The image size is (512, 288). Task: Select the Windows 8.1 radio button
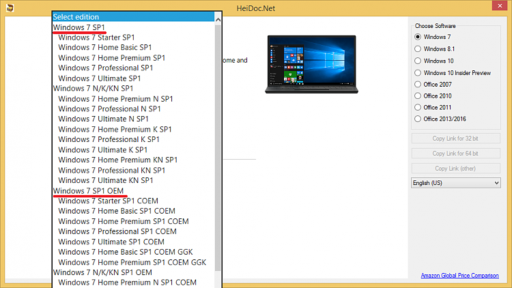(x=418, y=48)
